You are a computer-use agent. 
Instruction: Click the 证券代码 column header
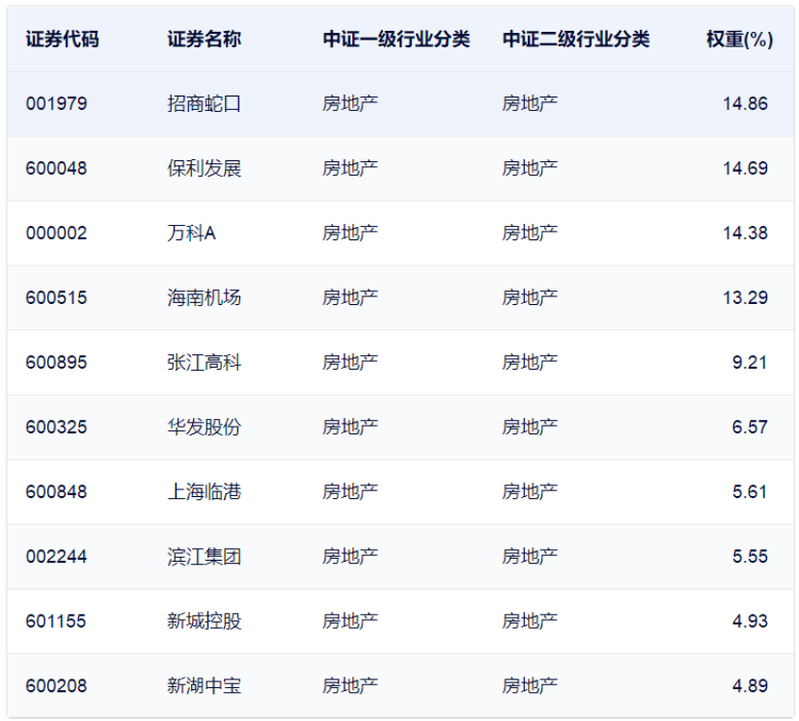[x=62, y=40]
